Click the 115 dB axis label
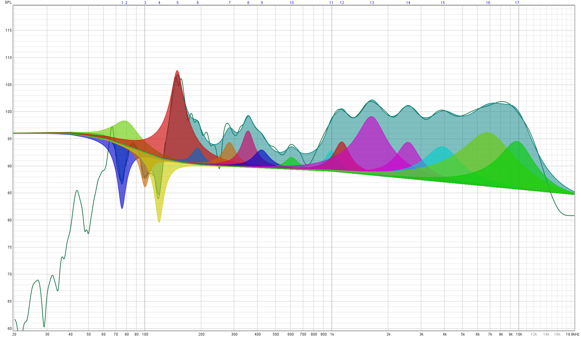The height and width of the screenshot is (338, 581). tap(8, 31)
